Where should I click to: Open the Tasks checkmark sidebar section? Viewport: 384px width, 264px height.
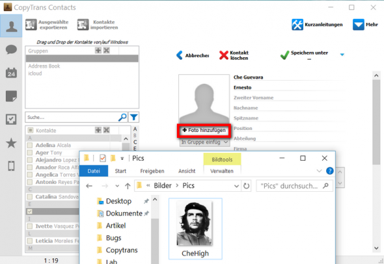(x=11, y=120)
